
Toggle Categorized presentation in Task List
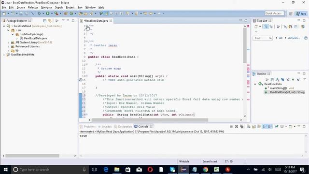[x=266, y=27]
